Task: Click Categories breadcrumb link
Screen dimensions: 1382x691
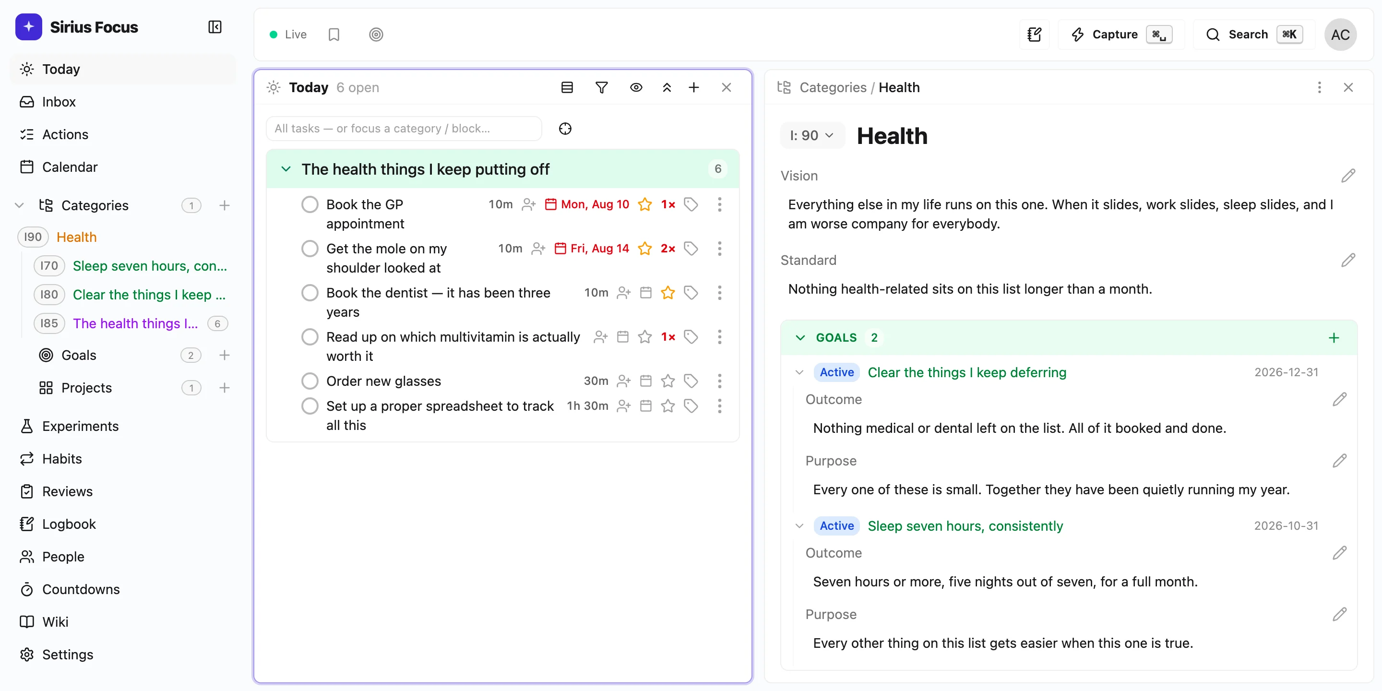Action: (833, 87)
